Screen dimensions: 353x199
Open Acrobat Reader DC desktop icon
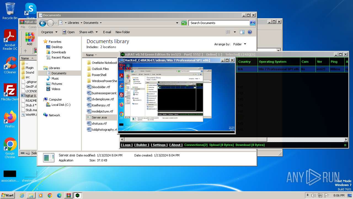[x=10, y=40]
